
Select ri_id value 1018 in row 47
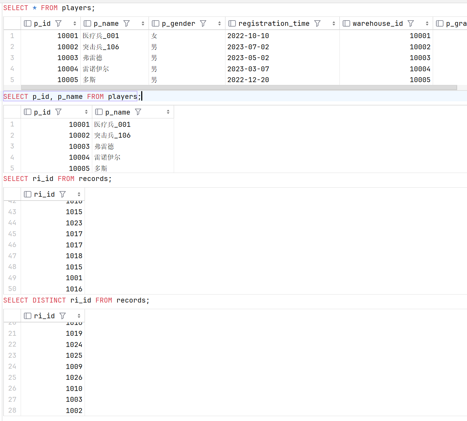[x=74, y=256]
